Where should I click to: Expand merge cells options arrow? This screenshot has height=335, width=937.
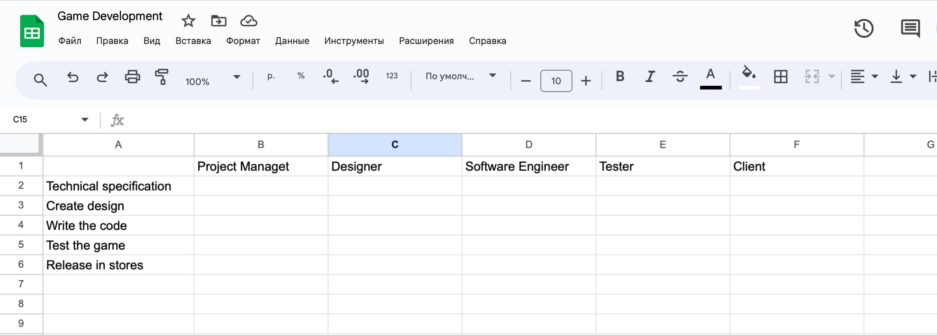tap(831, 76)
